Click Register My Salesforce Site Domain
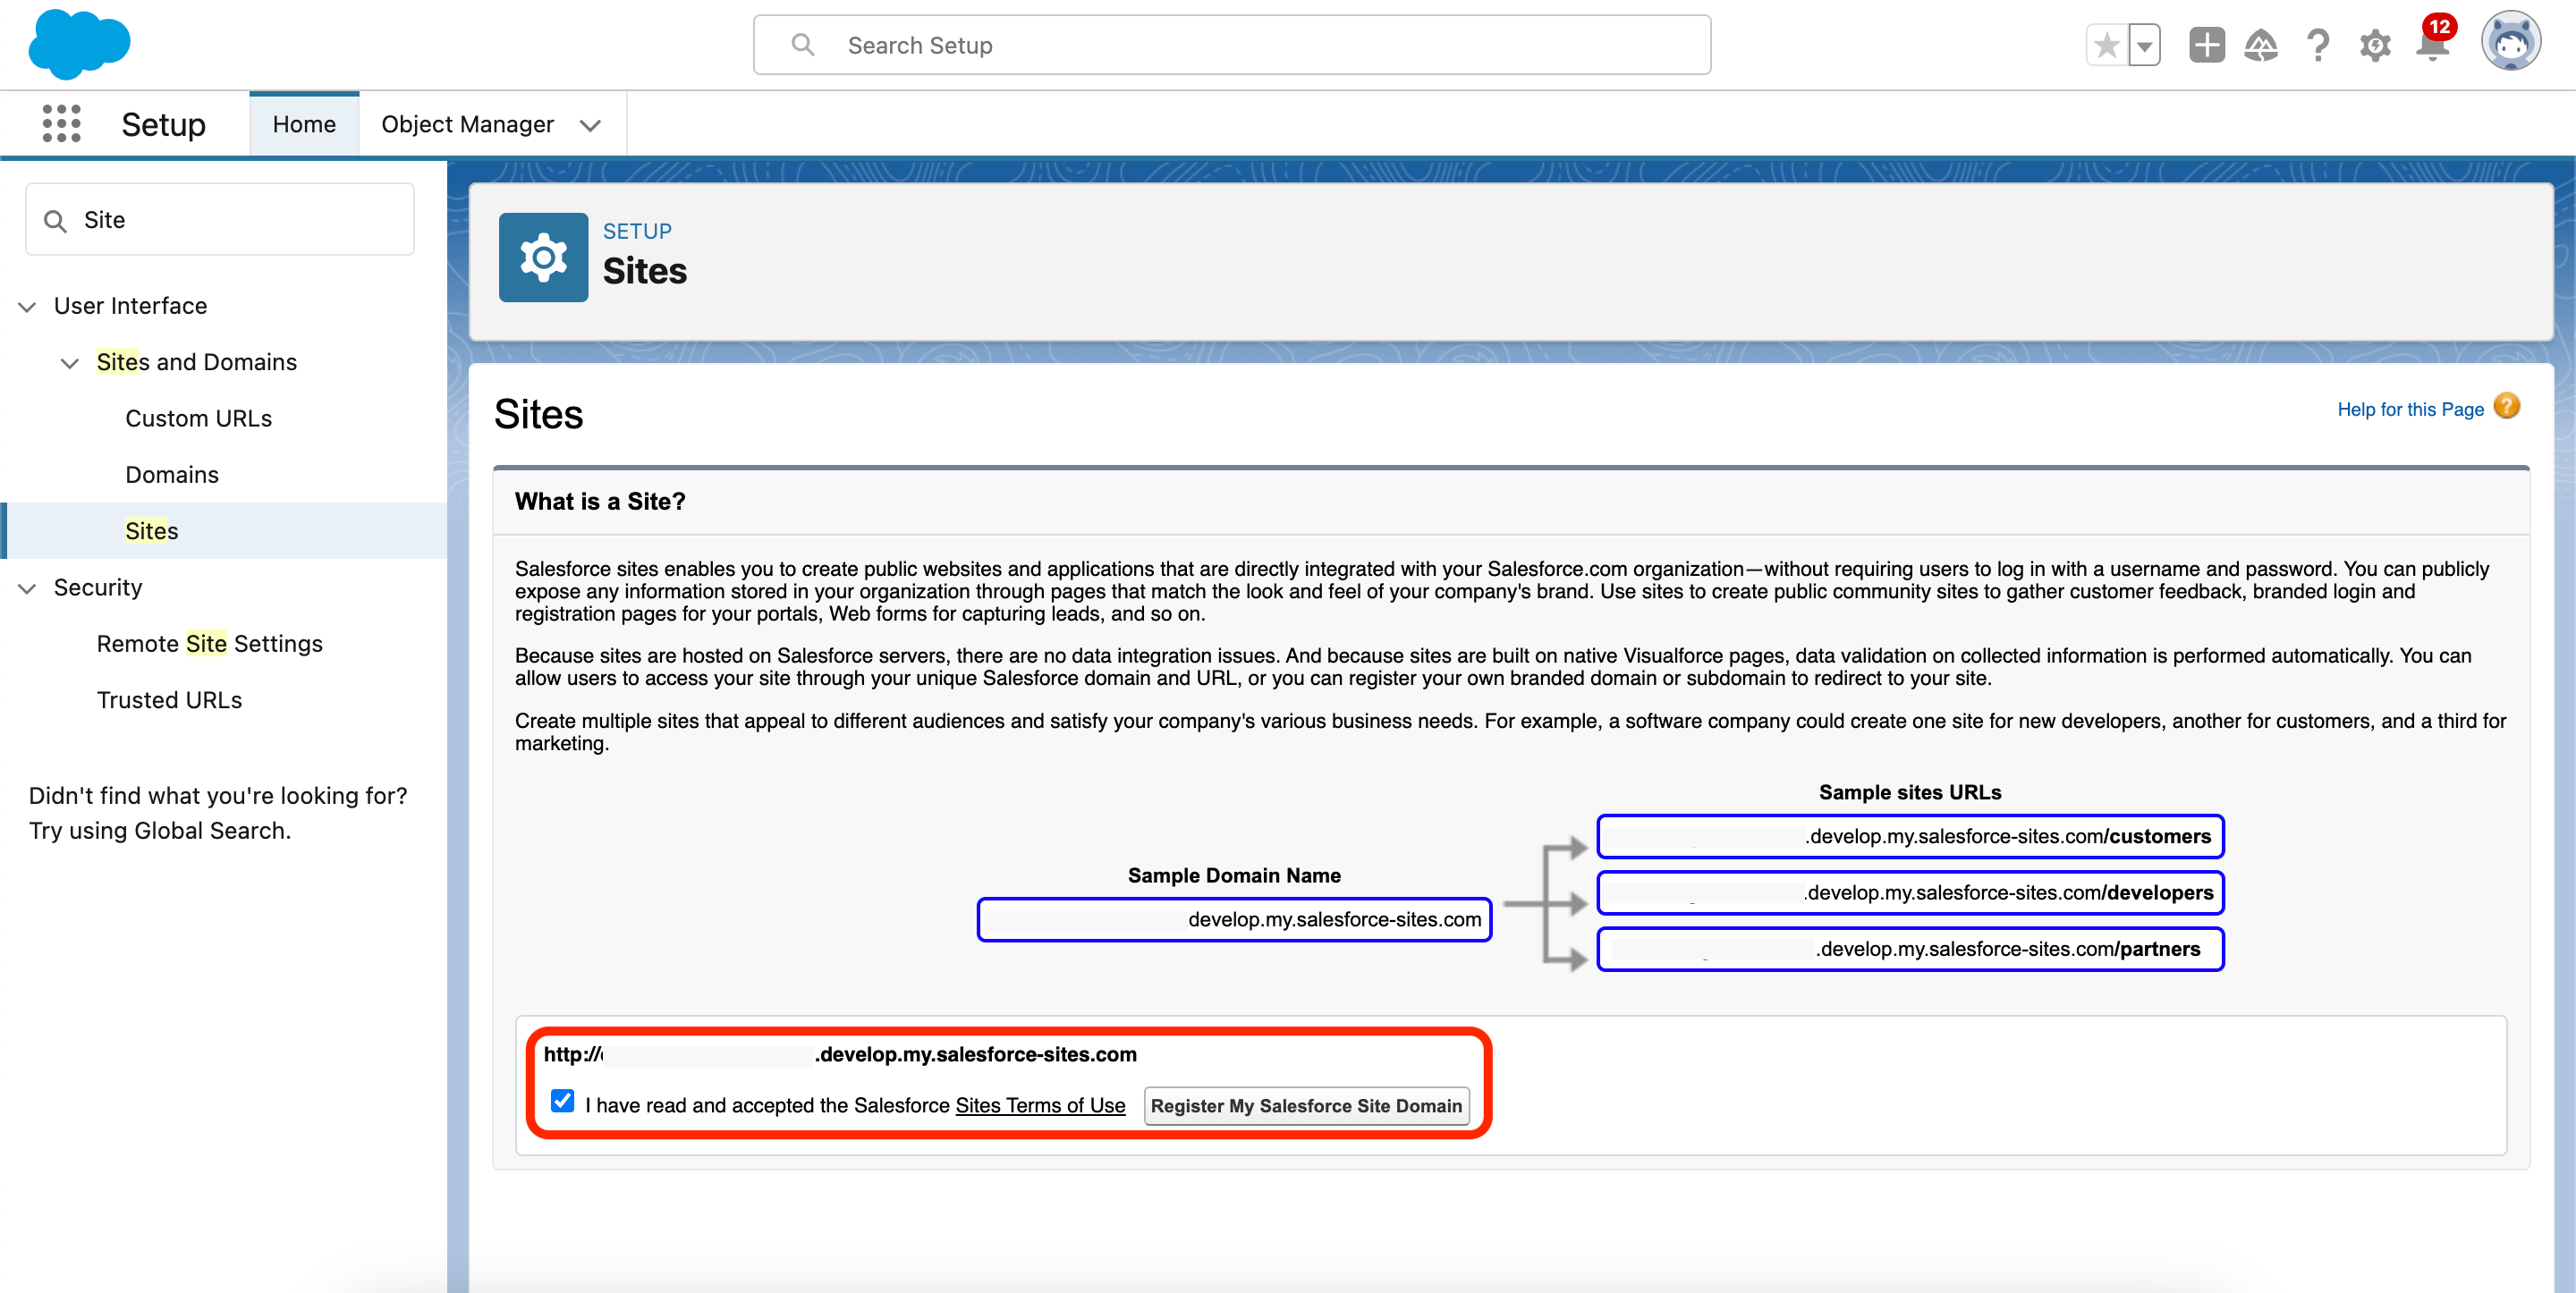 pyautogui.click(x=1306, y=1105)
